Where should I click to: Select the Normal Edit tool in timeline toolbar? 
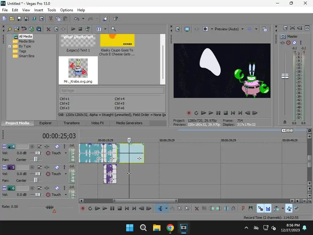pyautogui.click(x=160, y=208)
